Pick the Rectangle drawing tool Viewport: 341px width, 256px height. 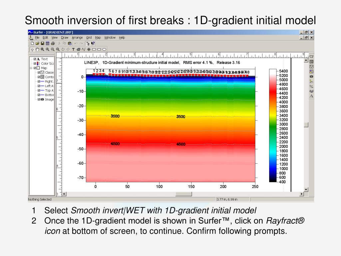(x=94, y=49)
